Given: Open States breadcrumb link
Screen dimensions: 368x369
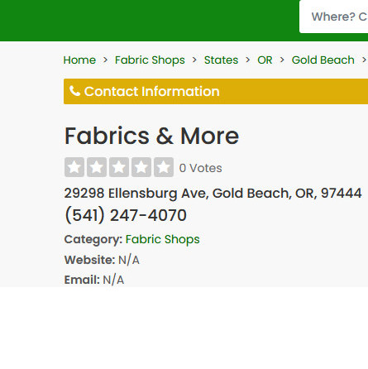Looking at the screenshot, I should coord(221,60).
